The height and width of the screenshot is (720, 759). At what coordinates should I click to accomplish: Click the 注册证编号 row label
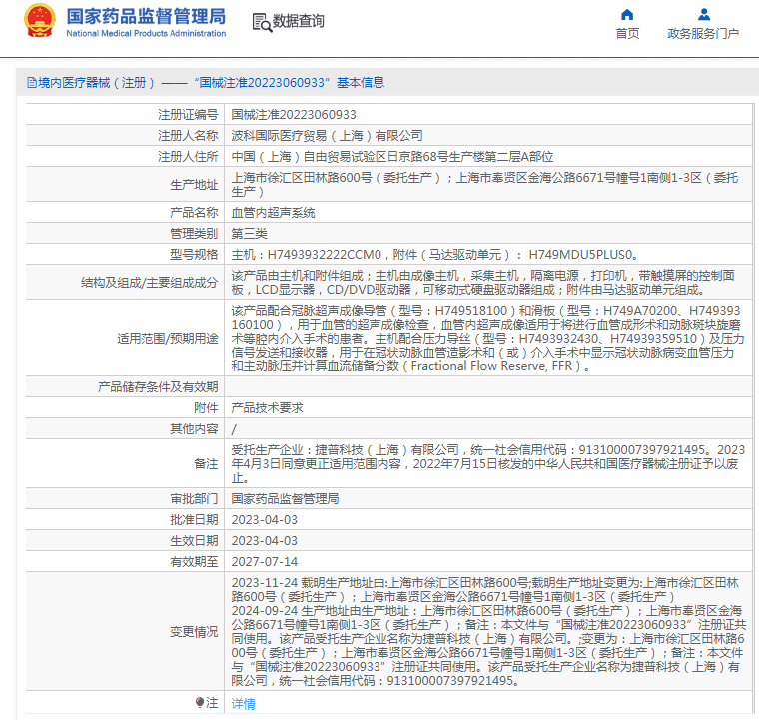pos(188,115)
